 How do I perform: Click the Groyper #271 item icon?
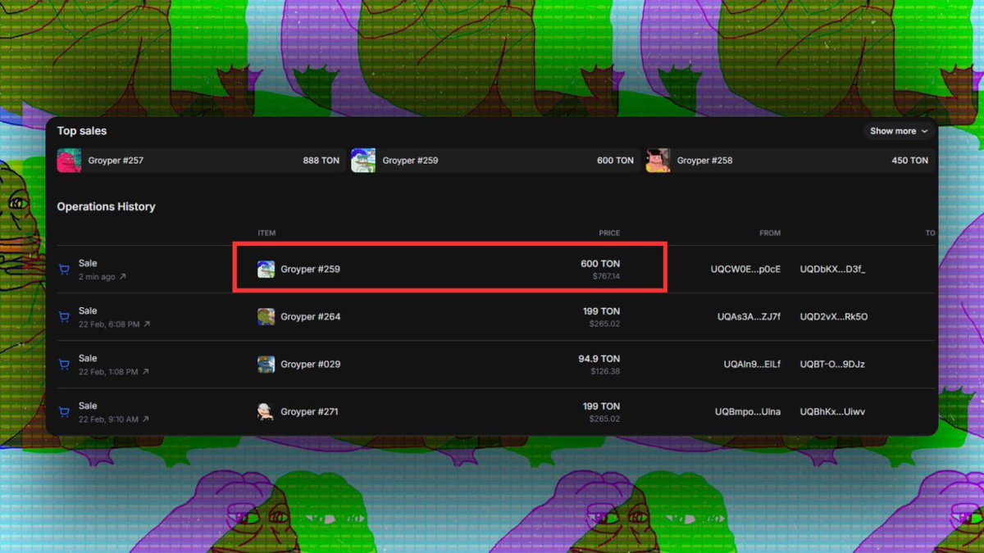[266, 411]
